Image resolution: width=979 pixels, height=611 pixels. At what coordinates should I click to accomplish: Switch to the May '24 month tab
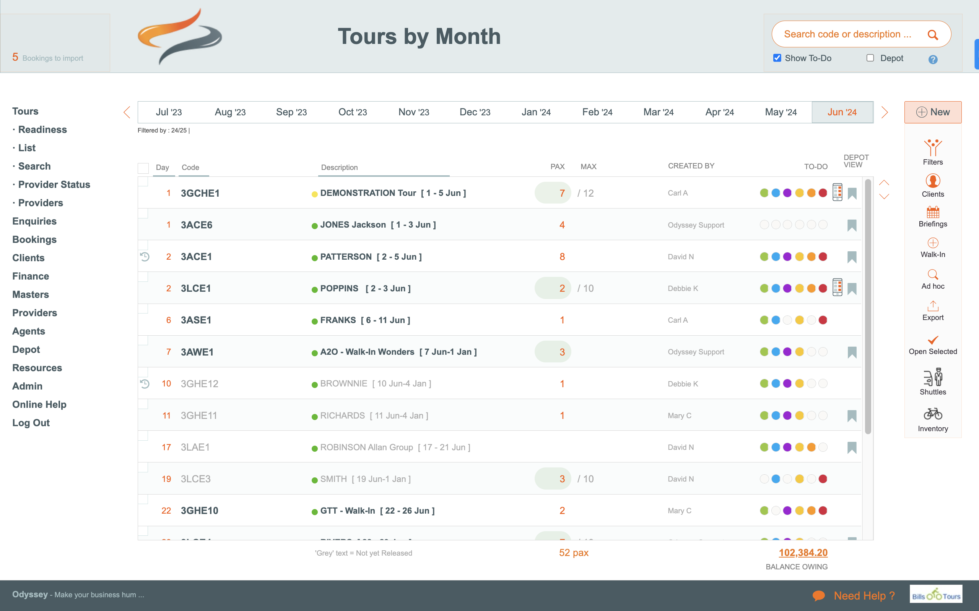click(x=781, y=112)
